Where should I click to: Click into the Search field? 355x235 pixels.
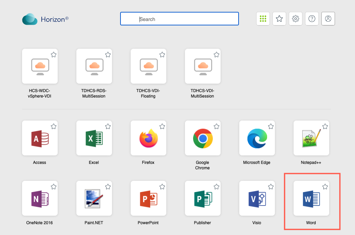point(180,19)
